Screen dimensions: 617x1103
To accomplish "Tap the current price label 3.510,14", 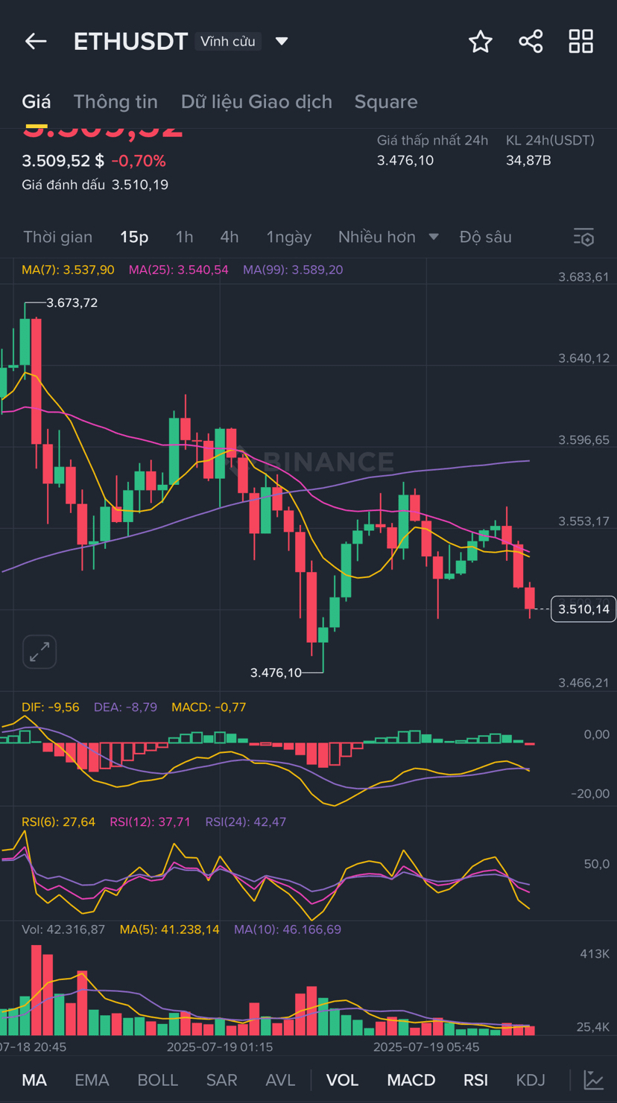I will click(x=583, y=609).
